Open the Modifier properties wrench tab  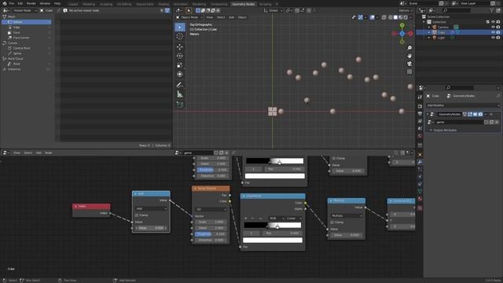420,162
